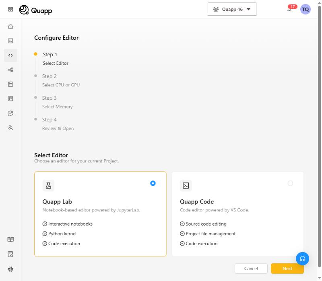Select the code editor sidebar icon
The image size is (322, 281).
[10, 55]
